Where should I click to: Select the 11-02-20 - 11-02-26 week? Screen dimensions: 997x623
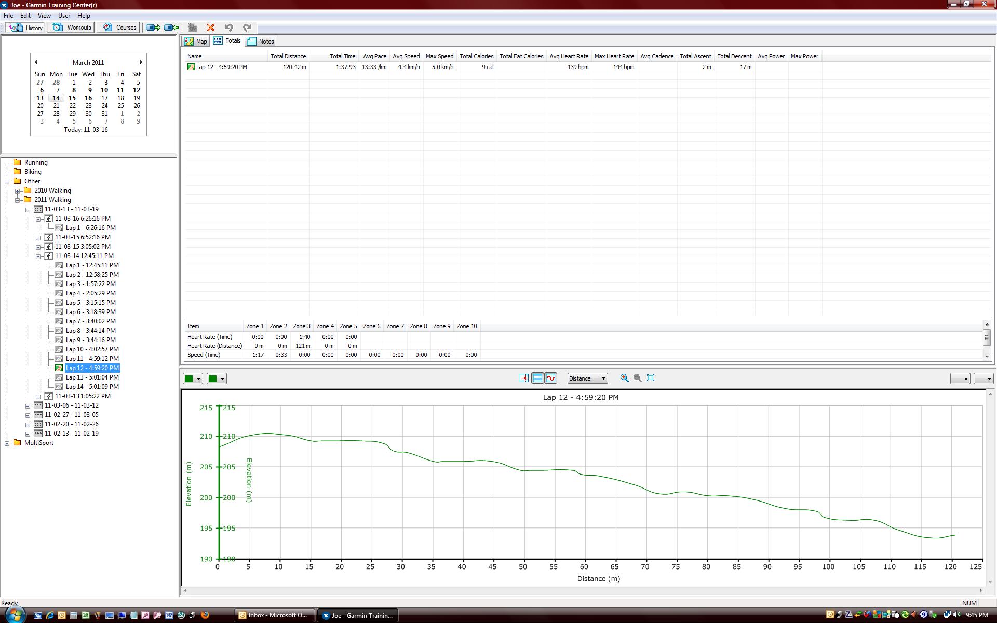tap(72, 424)
